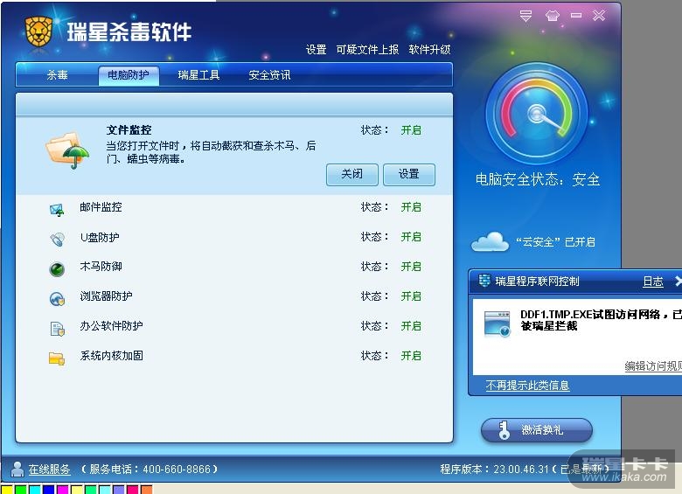This screenshot has height=494, width=682.
Task: Click 软件升级 in the top menu
Action: (x=429, y=50)
